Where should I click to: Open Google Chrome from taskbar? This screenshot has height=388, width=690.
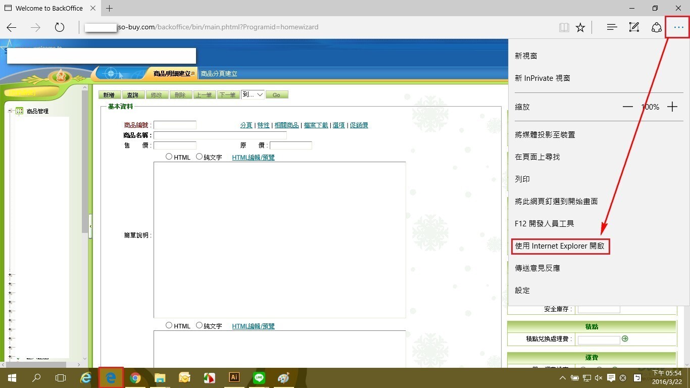(x=135, y=378)
